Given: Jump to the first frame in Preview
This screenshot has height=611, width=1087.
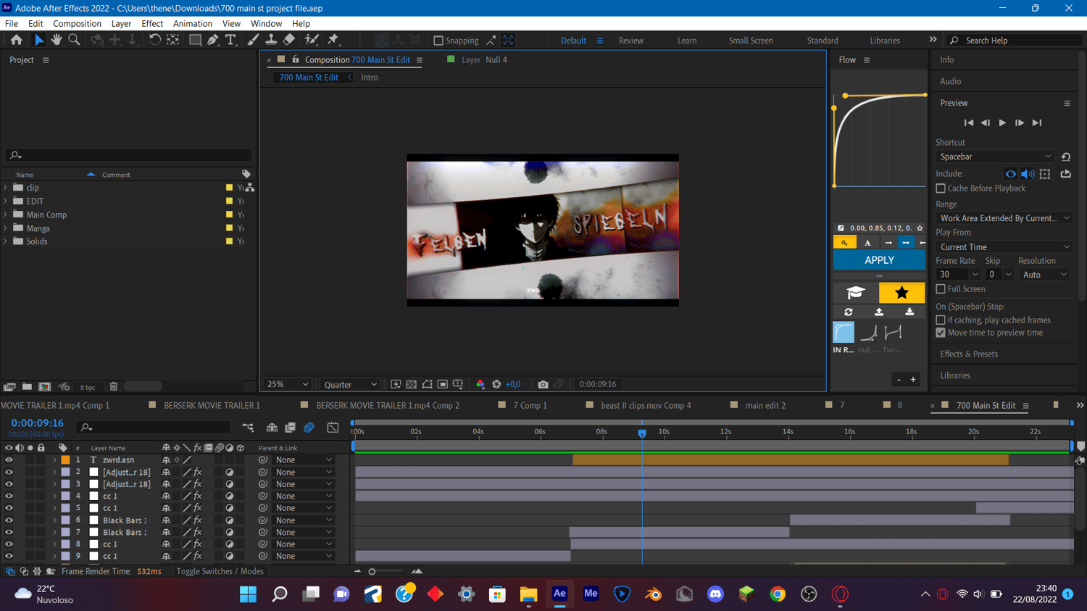Looking at the screenshot, I should [x=969, y=123].
